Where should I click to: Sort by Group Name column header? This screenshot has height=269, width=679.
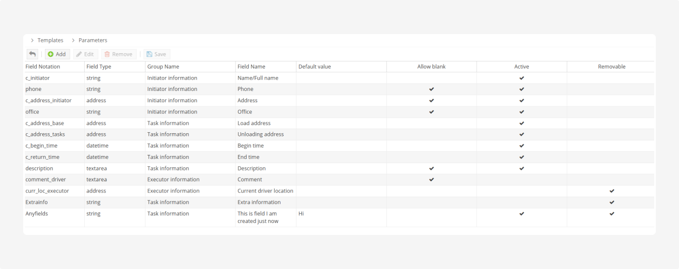pyautogui.click(x=163, y=67)
